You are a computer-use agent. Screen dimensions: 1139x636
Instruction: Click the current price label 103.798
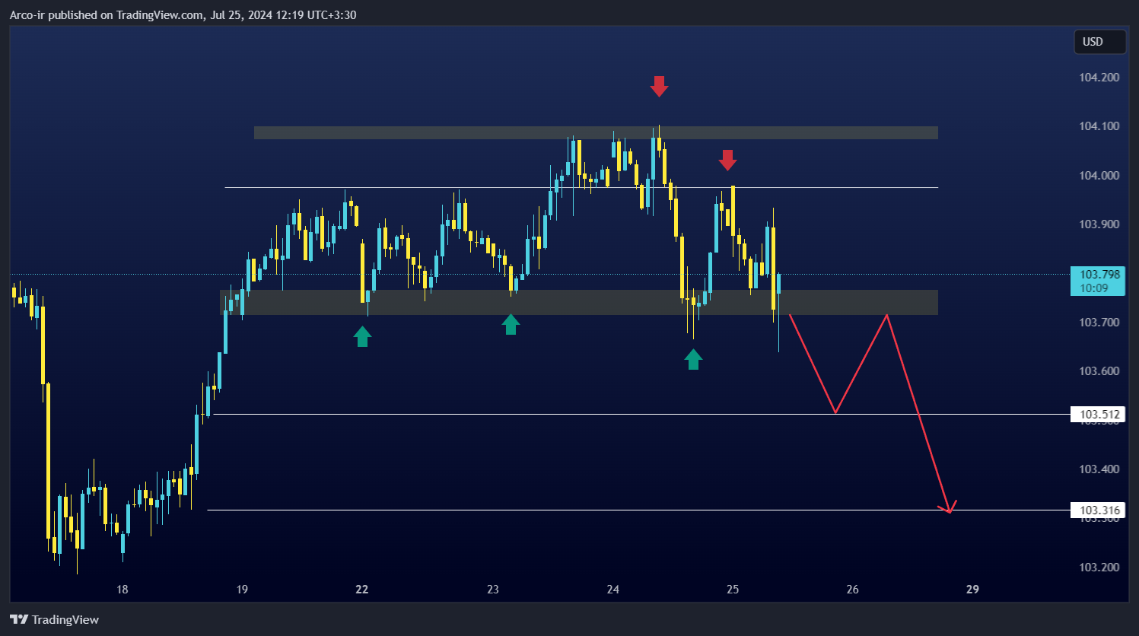pos(1099,275)
